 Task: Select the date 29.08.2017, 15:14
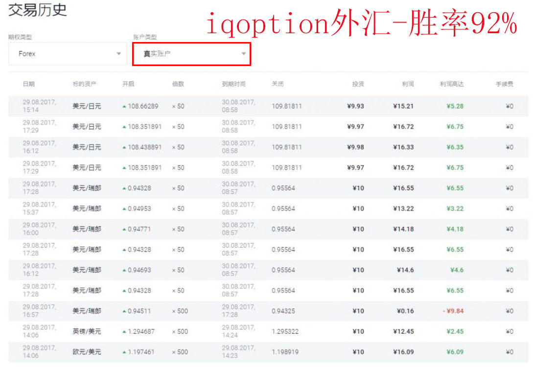click(x=40, y=106)
